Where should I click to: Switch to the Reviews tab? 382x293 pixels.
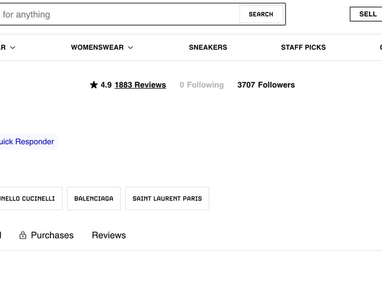[x=109, y=236]
